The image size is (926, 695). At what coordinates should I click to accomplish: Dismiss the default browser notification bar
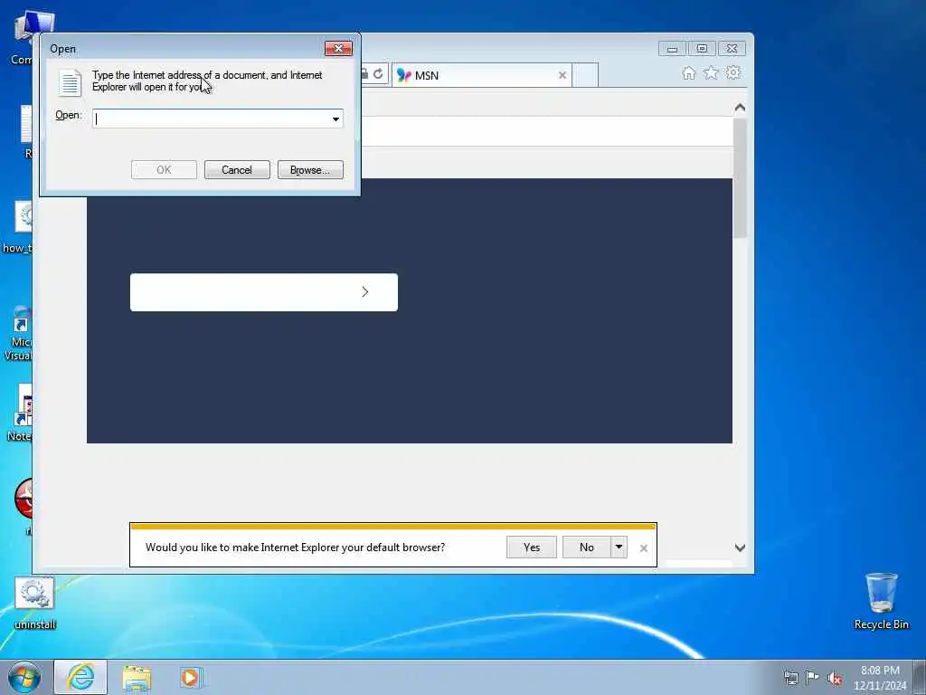(644, 548)
